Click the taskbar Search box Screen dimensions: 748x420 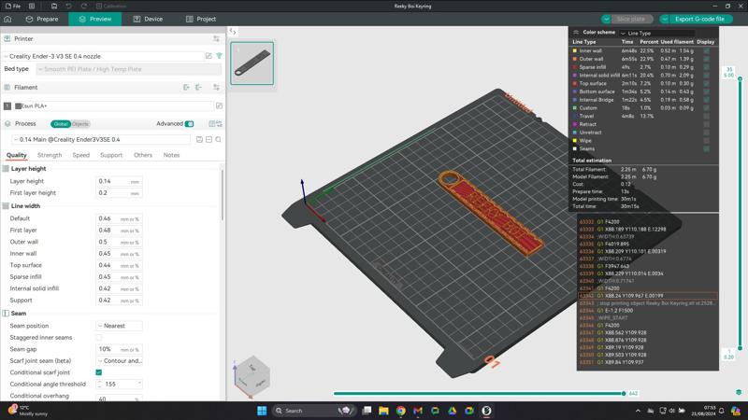pos(313,411)
